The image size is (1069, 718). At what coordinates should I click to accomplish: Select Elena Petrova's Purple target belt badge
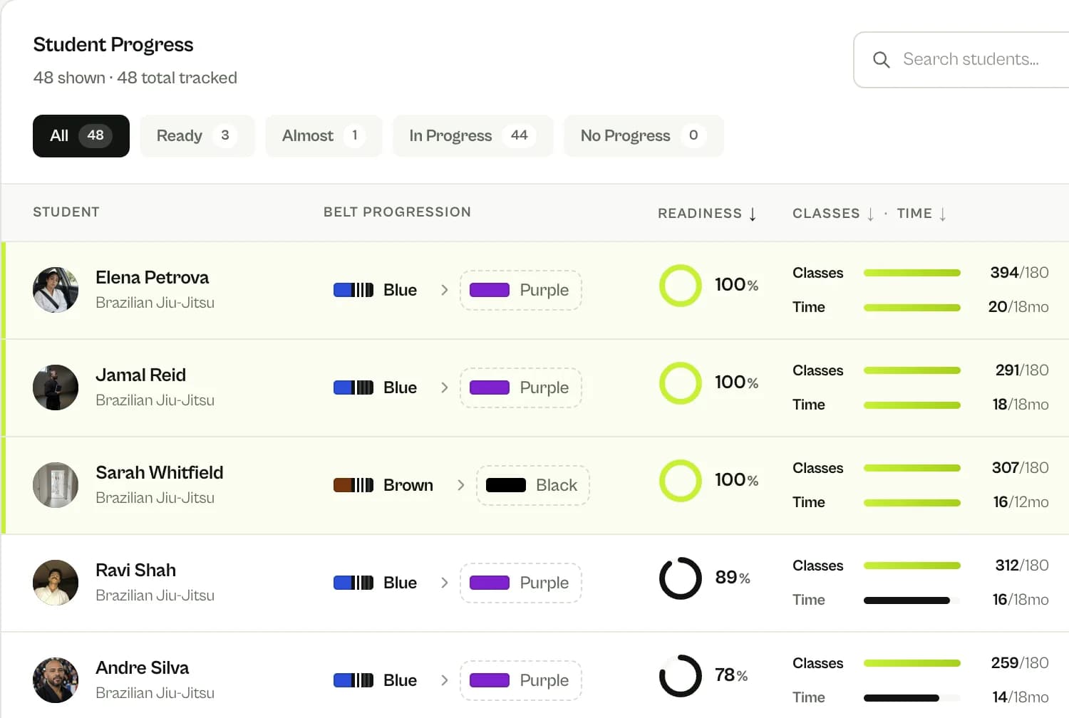point(521,290)
